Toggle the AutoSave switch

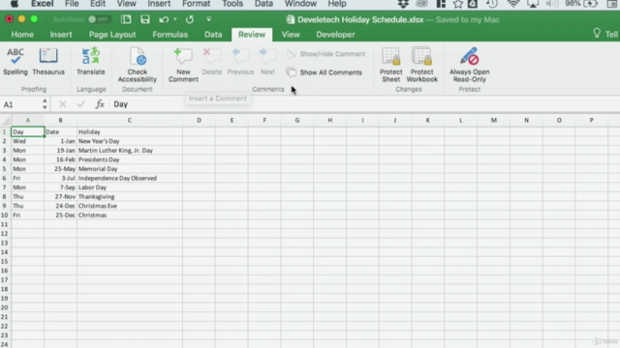click(x=99, y=19)
